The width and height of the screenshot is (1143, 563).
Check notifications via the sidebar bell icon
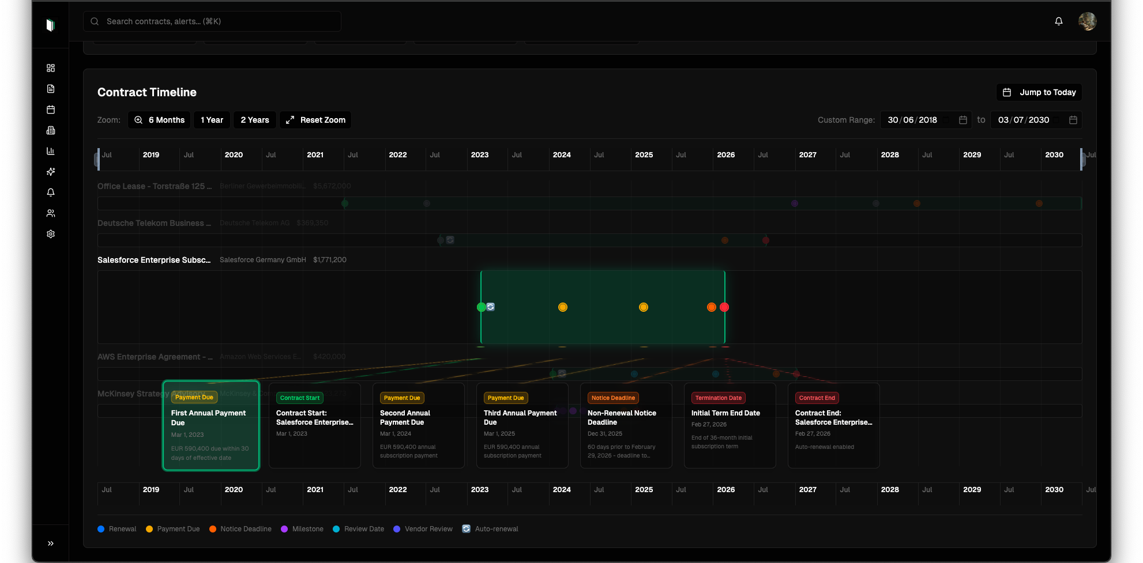[51, 192]
